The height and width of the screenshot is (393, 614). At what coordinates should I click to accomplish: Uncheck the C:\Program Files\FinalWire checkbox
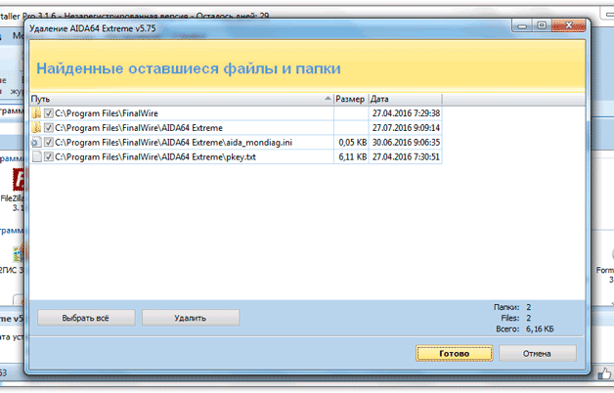pos(49,113)
